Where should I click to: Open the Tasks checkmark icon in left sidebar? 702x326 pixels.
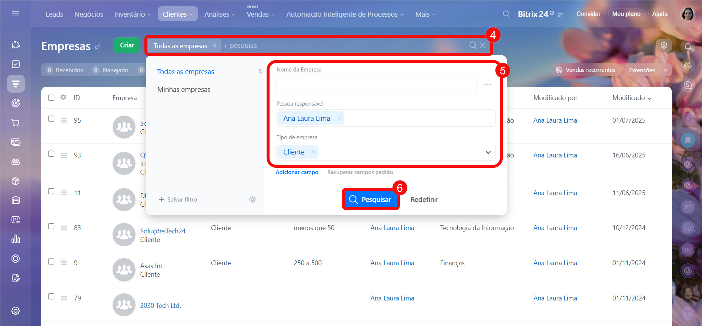[16, 64]
